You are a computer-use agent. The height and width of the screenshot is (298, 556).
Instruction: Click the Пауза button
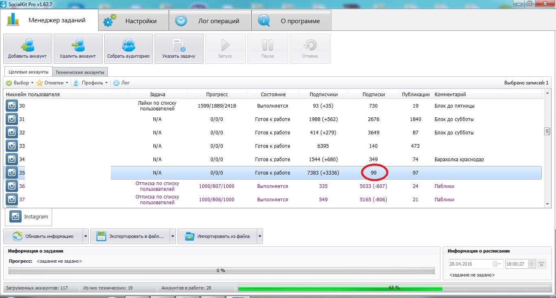coord(267,49)
